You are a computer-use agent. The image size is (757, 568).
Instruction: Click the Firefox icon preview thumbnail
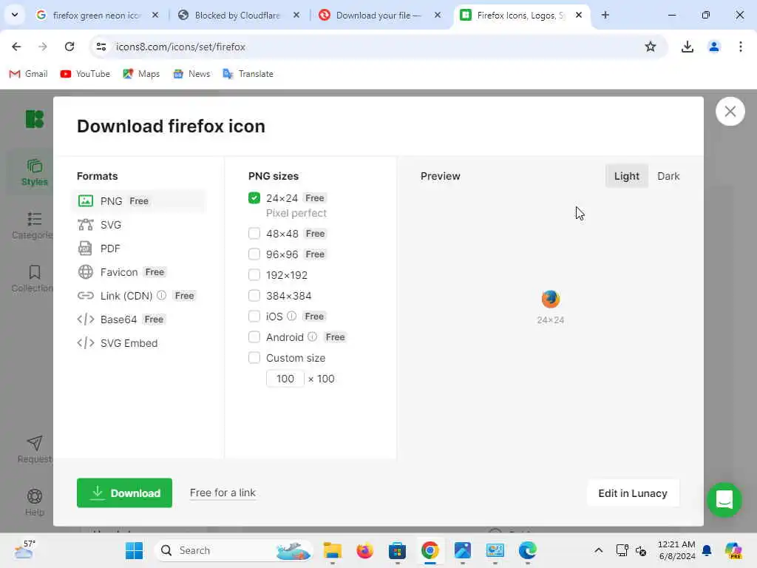click(x=550, y=299)
